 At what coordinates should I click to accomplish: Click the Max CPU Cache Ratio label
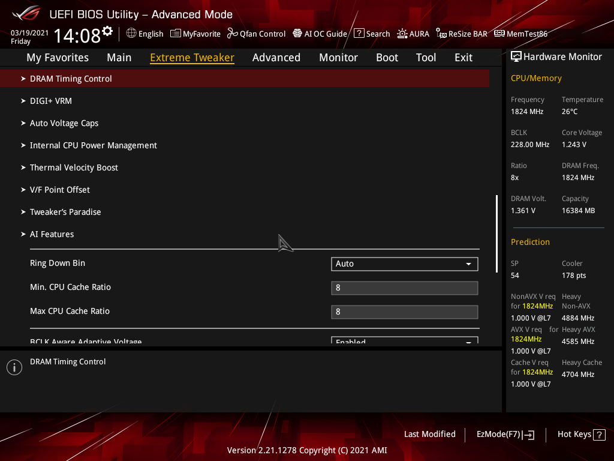[70, 311]
